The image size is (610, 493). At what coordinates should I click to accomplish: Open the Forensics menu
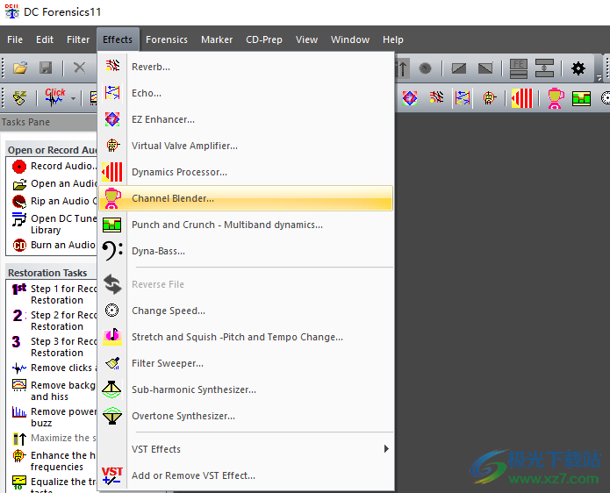coord(166,39)
